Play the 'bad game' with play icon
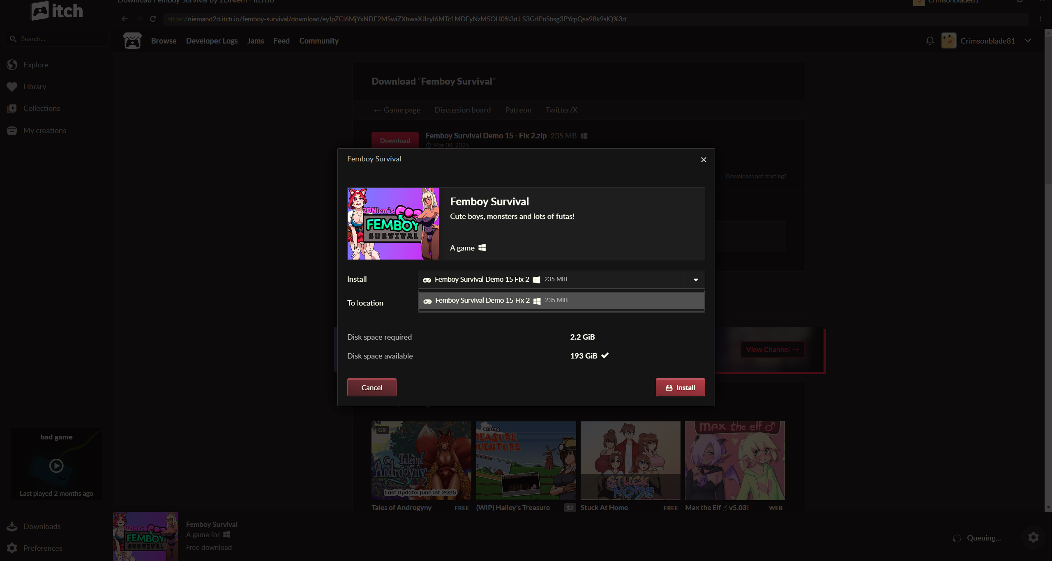Screen dimensions: 1052x561 [x=56, y=466]
